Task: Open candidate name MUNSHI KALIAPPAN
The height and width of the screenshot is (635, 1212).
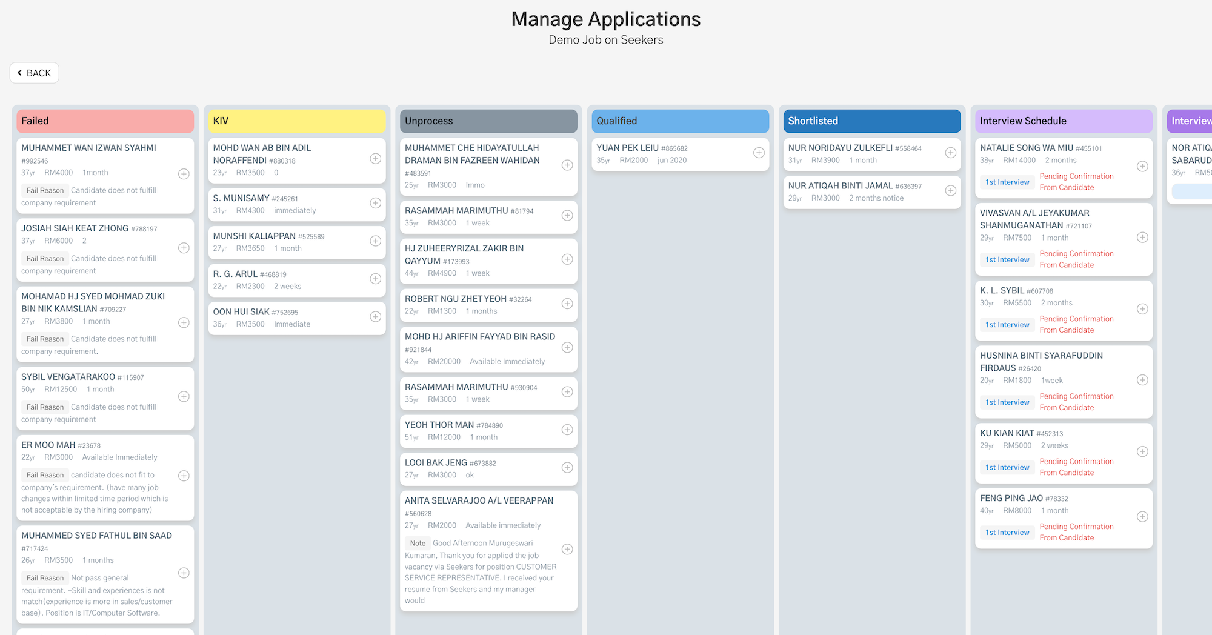Action: 255,236
